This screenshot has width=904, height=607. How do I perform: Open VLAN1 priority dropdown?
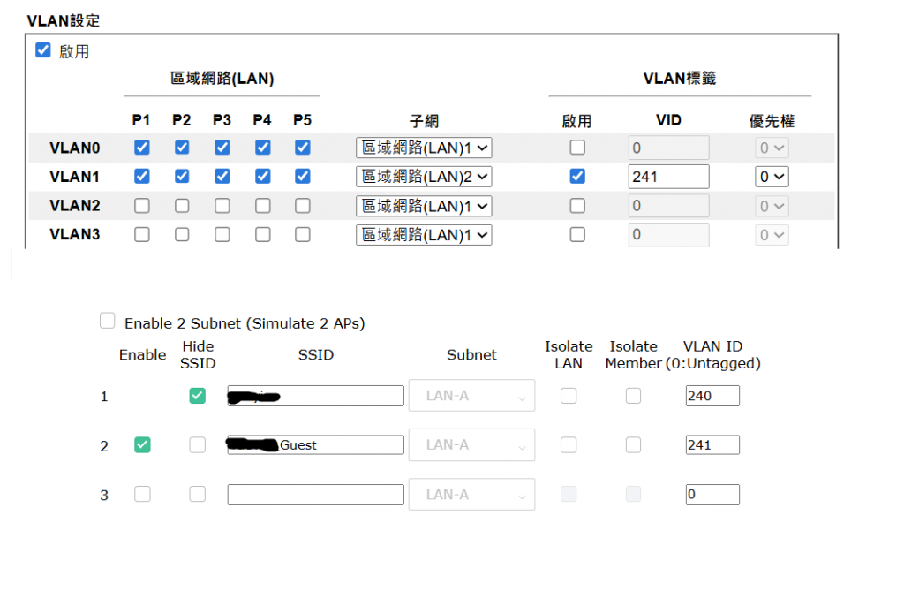click(772, 177)
